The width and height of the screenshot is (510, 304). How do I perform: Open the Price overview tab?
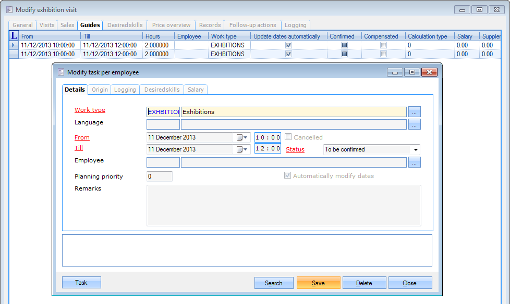click(x=171, y=25)
